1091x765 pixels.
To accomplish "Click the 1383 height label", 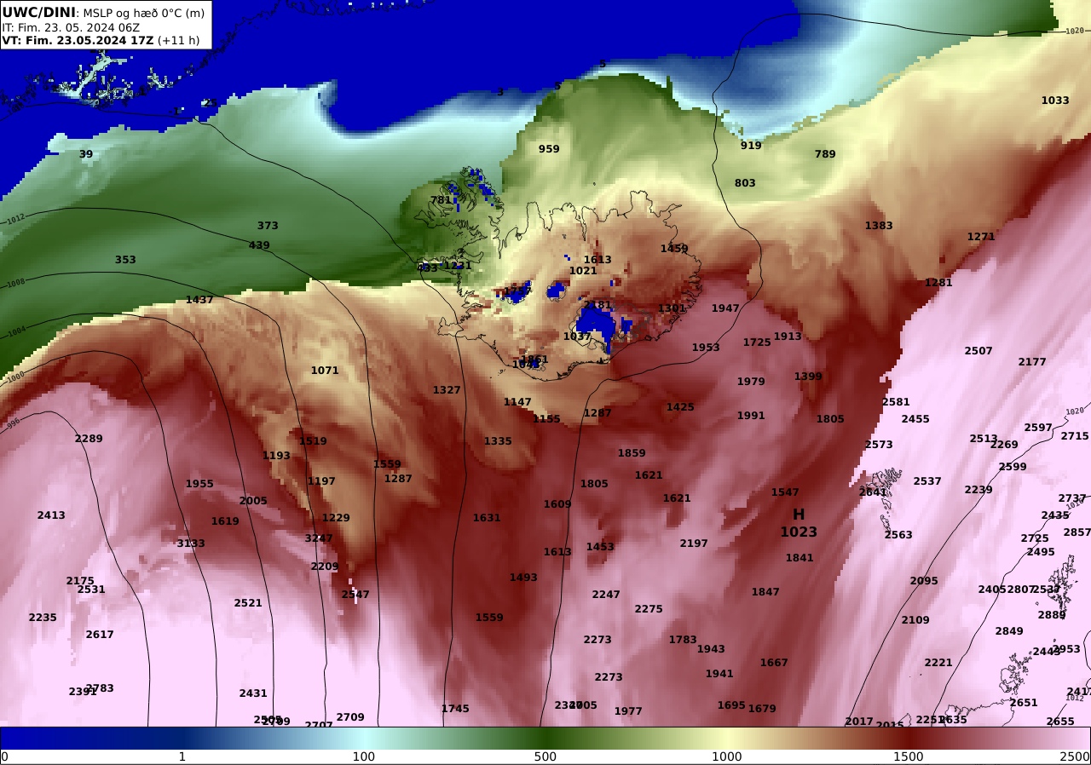I will (879, 226).
